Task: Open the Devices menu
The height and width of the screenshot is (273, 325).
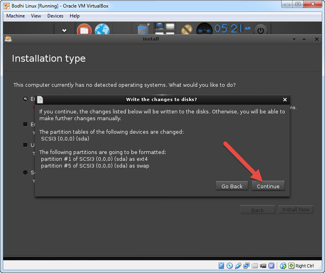Action: tap(55, 16)
